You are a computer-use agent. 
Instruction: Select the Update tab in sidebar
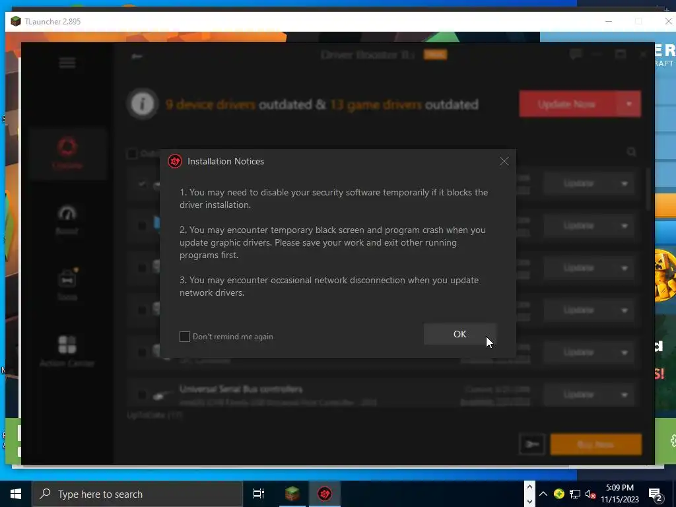(67, 153)
